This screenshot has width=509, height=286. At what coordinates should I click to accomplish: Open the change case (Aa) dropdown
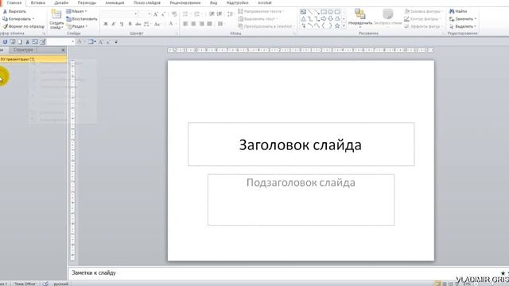click(x=157, y=24)
